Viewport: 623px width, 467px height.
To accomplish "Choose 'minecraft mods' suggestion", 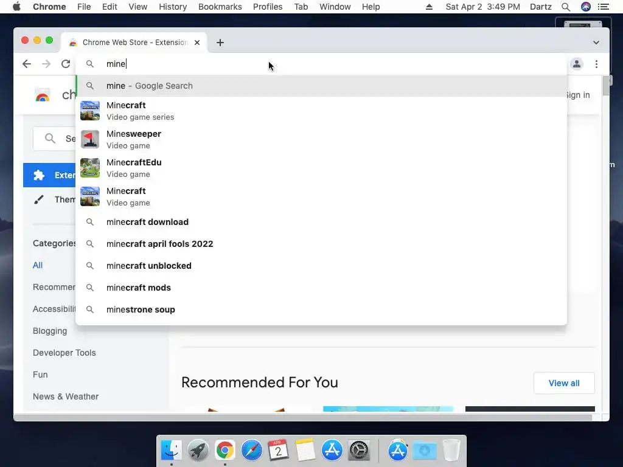I will (321, 288).
